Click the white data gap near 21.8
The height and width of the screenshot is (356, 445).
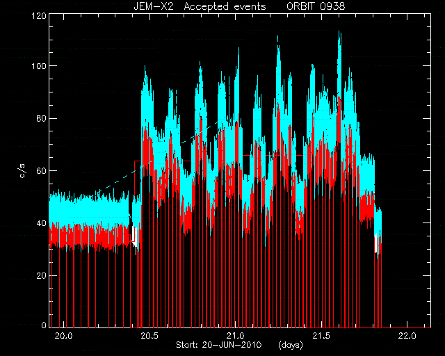click(375, 243)
